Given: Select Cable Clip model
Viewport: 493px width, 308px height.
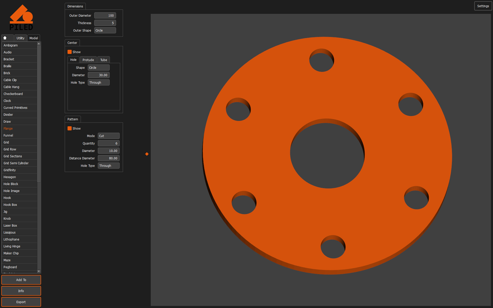Looking at the screenshot, I should coord(19,80).
